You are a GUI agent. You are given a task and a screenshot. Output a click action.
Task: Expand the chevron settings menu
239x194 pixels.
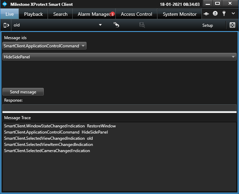coord(233,13)
